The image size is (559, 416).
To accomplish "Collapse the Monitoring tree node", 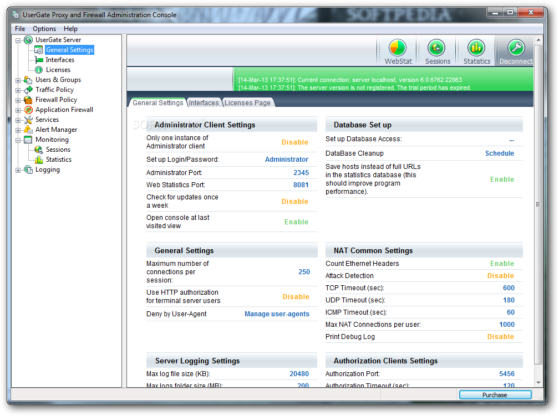I will pyautogui.click(x=18, y=140).
